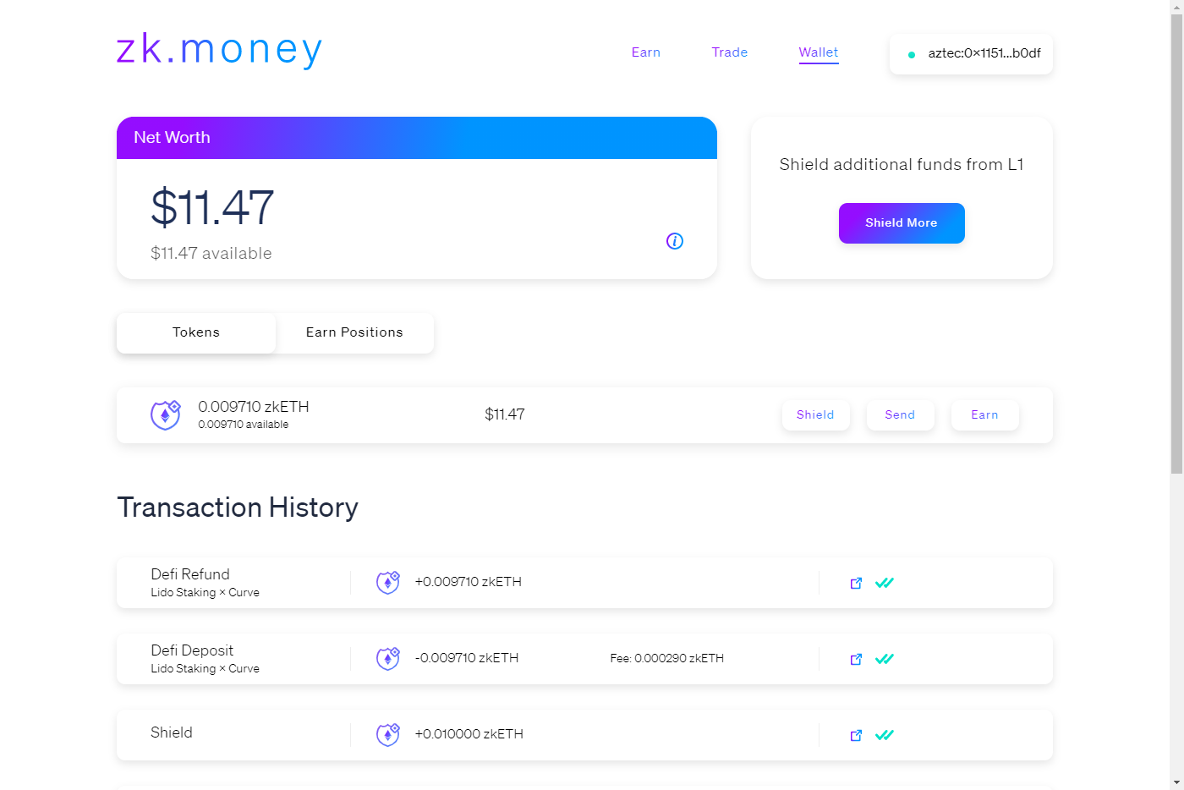This screenshot has width=1184, height=790.
Task: Open the Earn navigation page
Action: pyautogui.click(x=645, y=52)
